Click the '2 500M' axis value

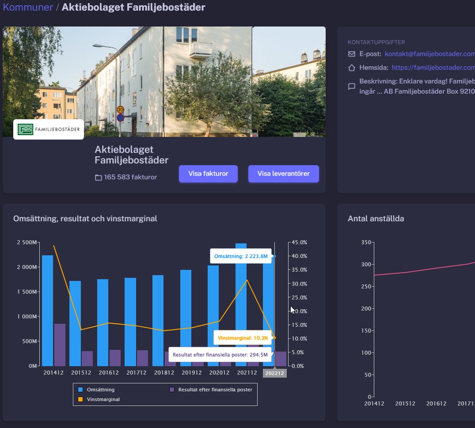tap(27, 242)
